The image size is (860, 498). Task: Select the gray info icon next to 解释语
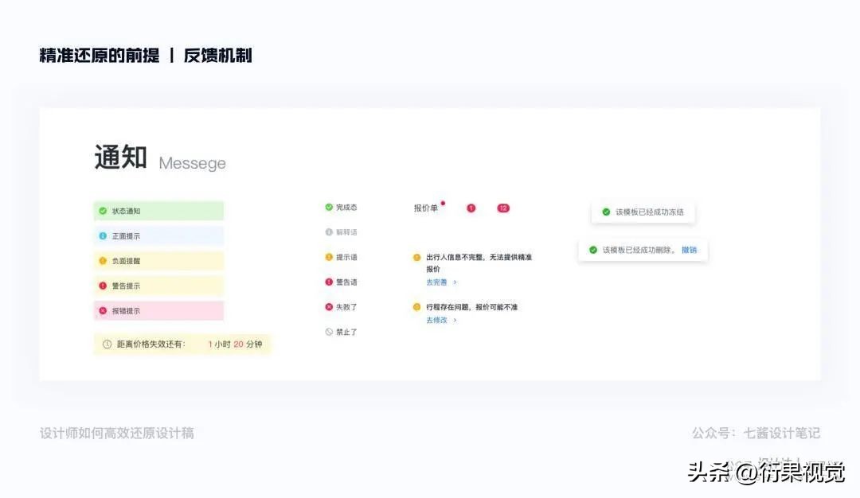[328, 231]
